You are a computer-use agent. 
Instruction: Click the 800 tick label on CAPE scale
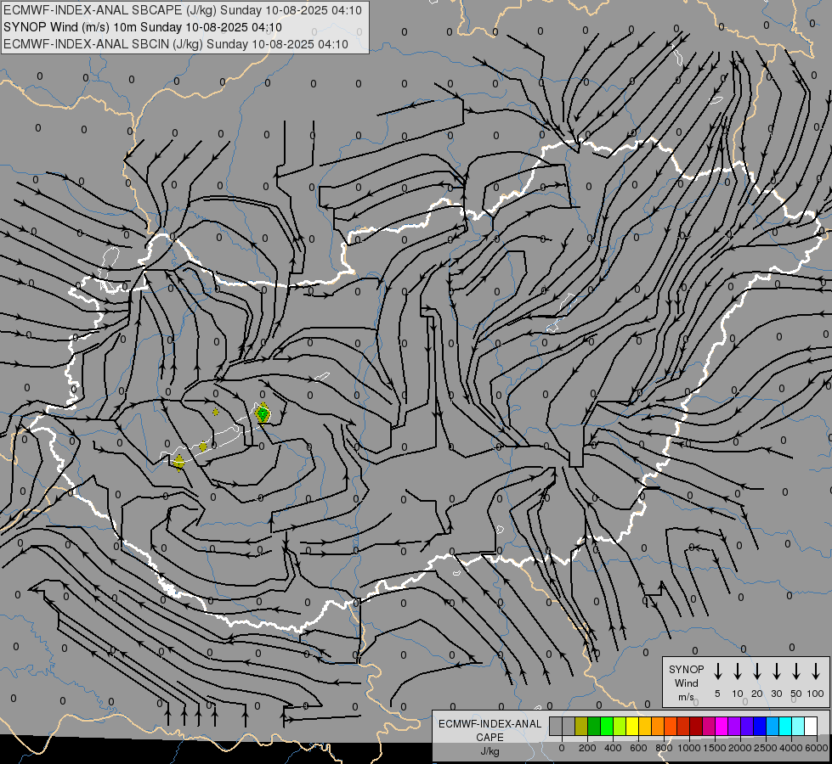(x=664, y=748)
